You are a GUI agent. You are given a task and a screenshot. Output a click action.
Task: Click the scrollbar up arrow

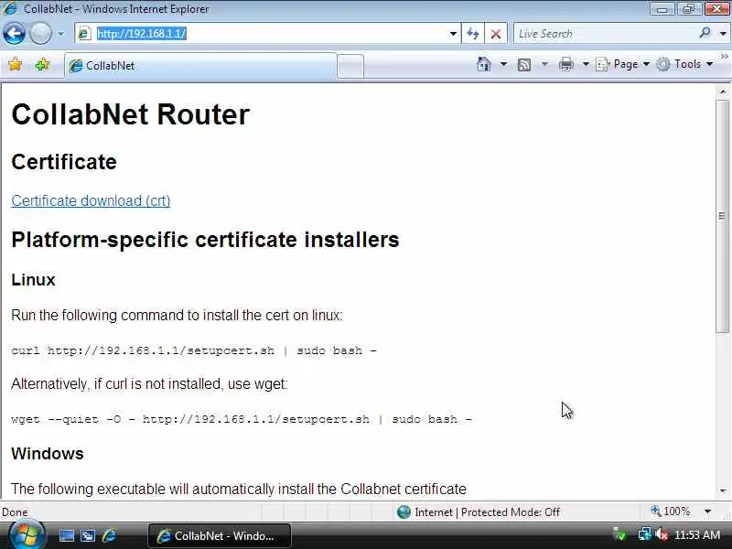coord(723,91)
